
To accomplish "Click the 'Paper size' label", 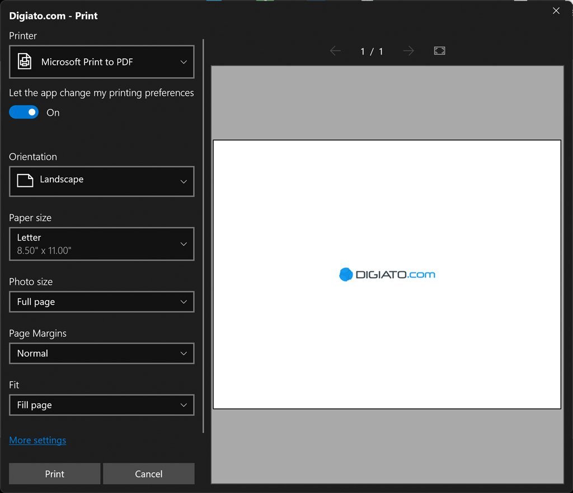I will coord(30,218).
